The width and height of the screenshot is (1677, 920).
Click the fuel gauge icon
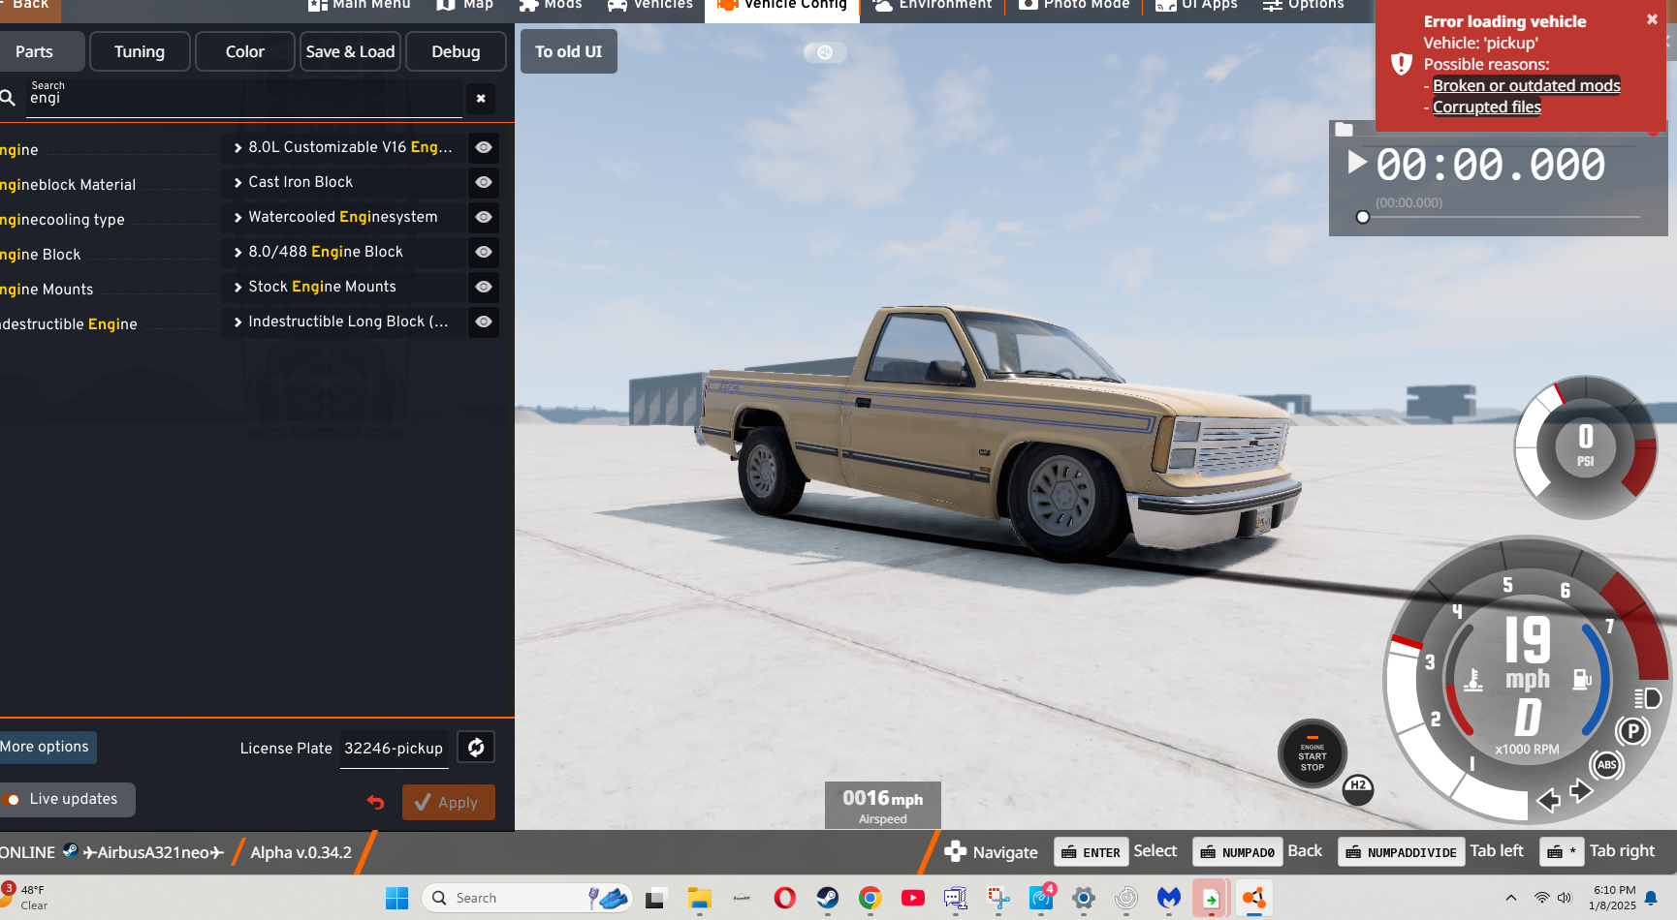point(1582,679)
